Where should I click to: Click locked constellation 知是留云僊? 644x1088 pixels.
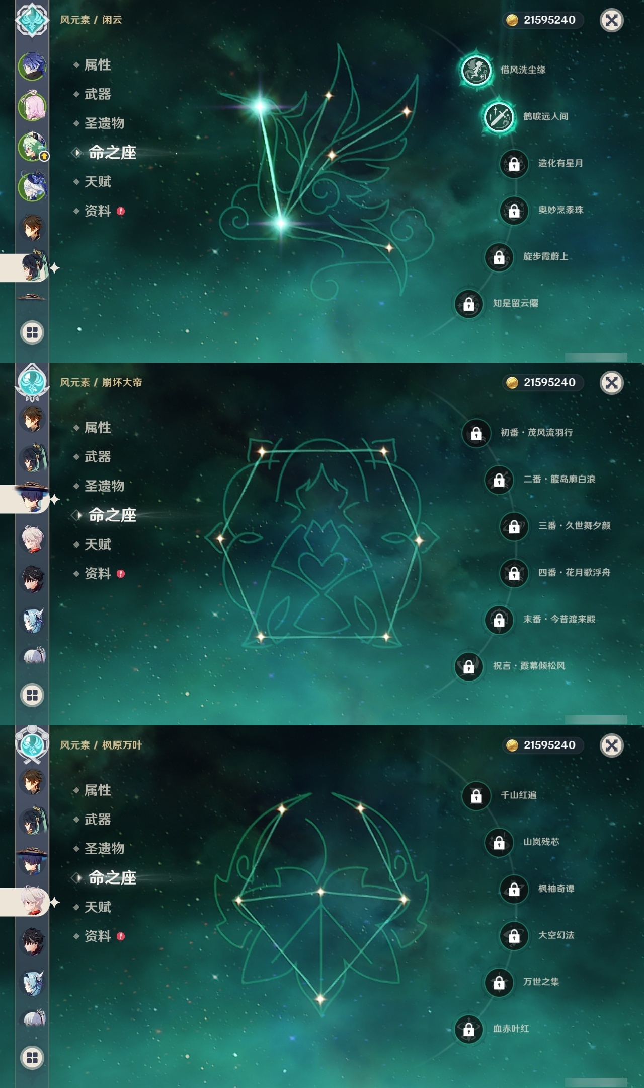coord(468,303)
